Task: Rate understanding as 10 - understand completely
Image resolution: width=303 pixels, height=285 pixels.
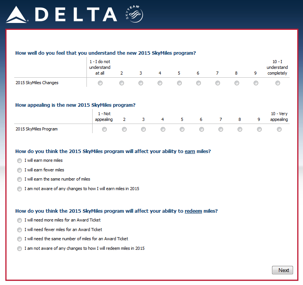Action: [x=278, y=83]
